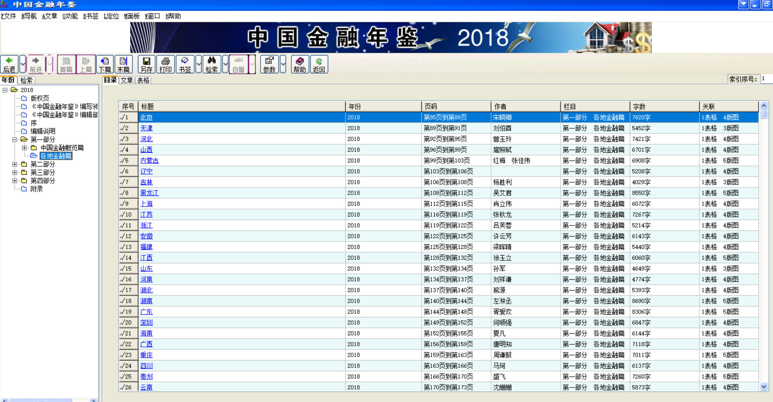Sort by the 页码 column header
This screenshot has height=402, width=773.
456,107
